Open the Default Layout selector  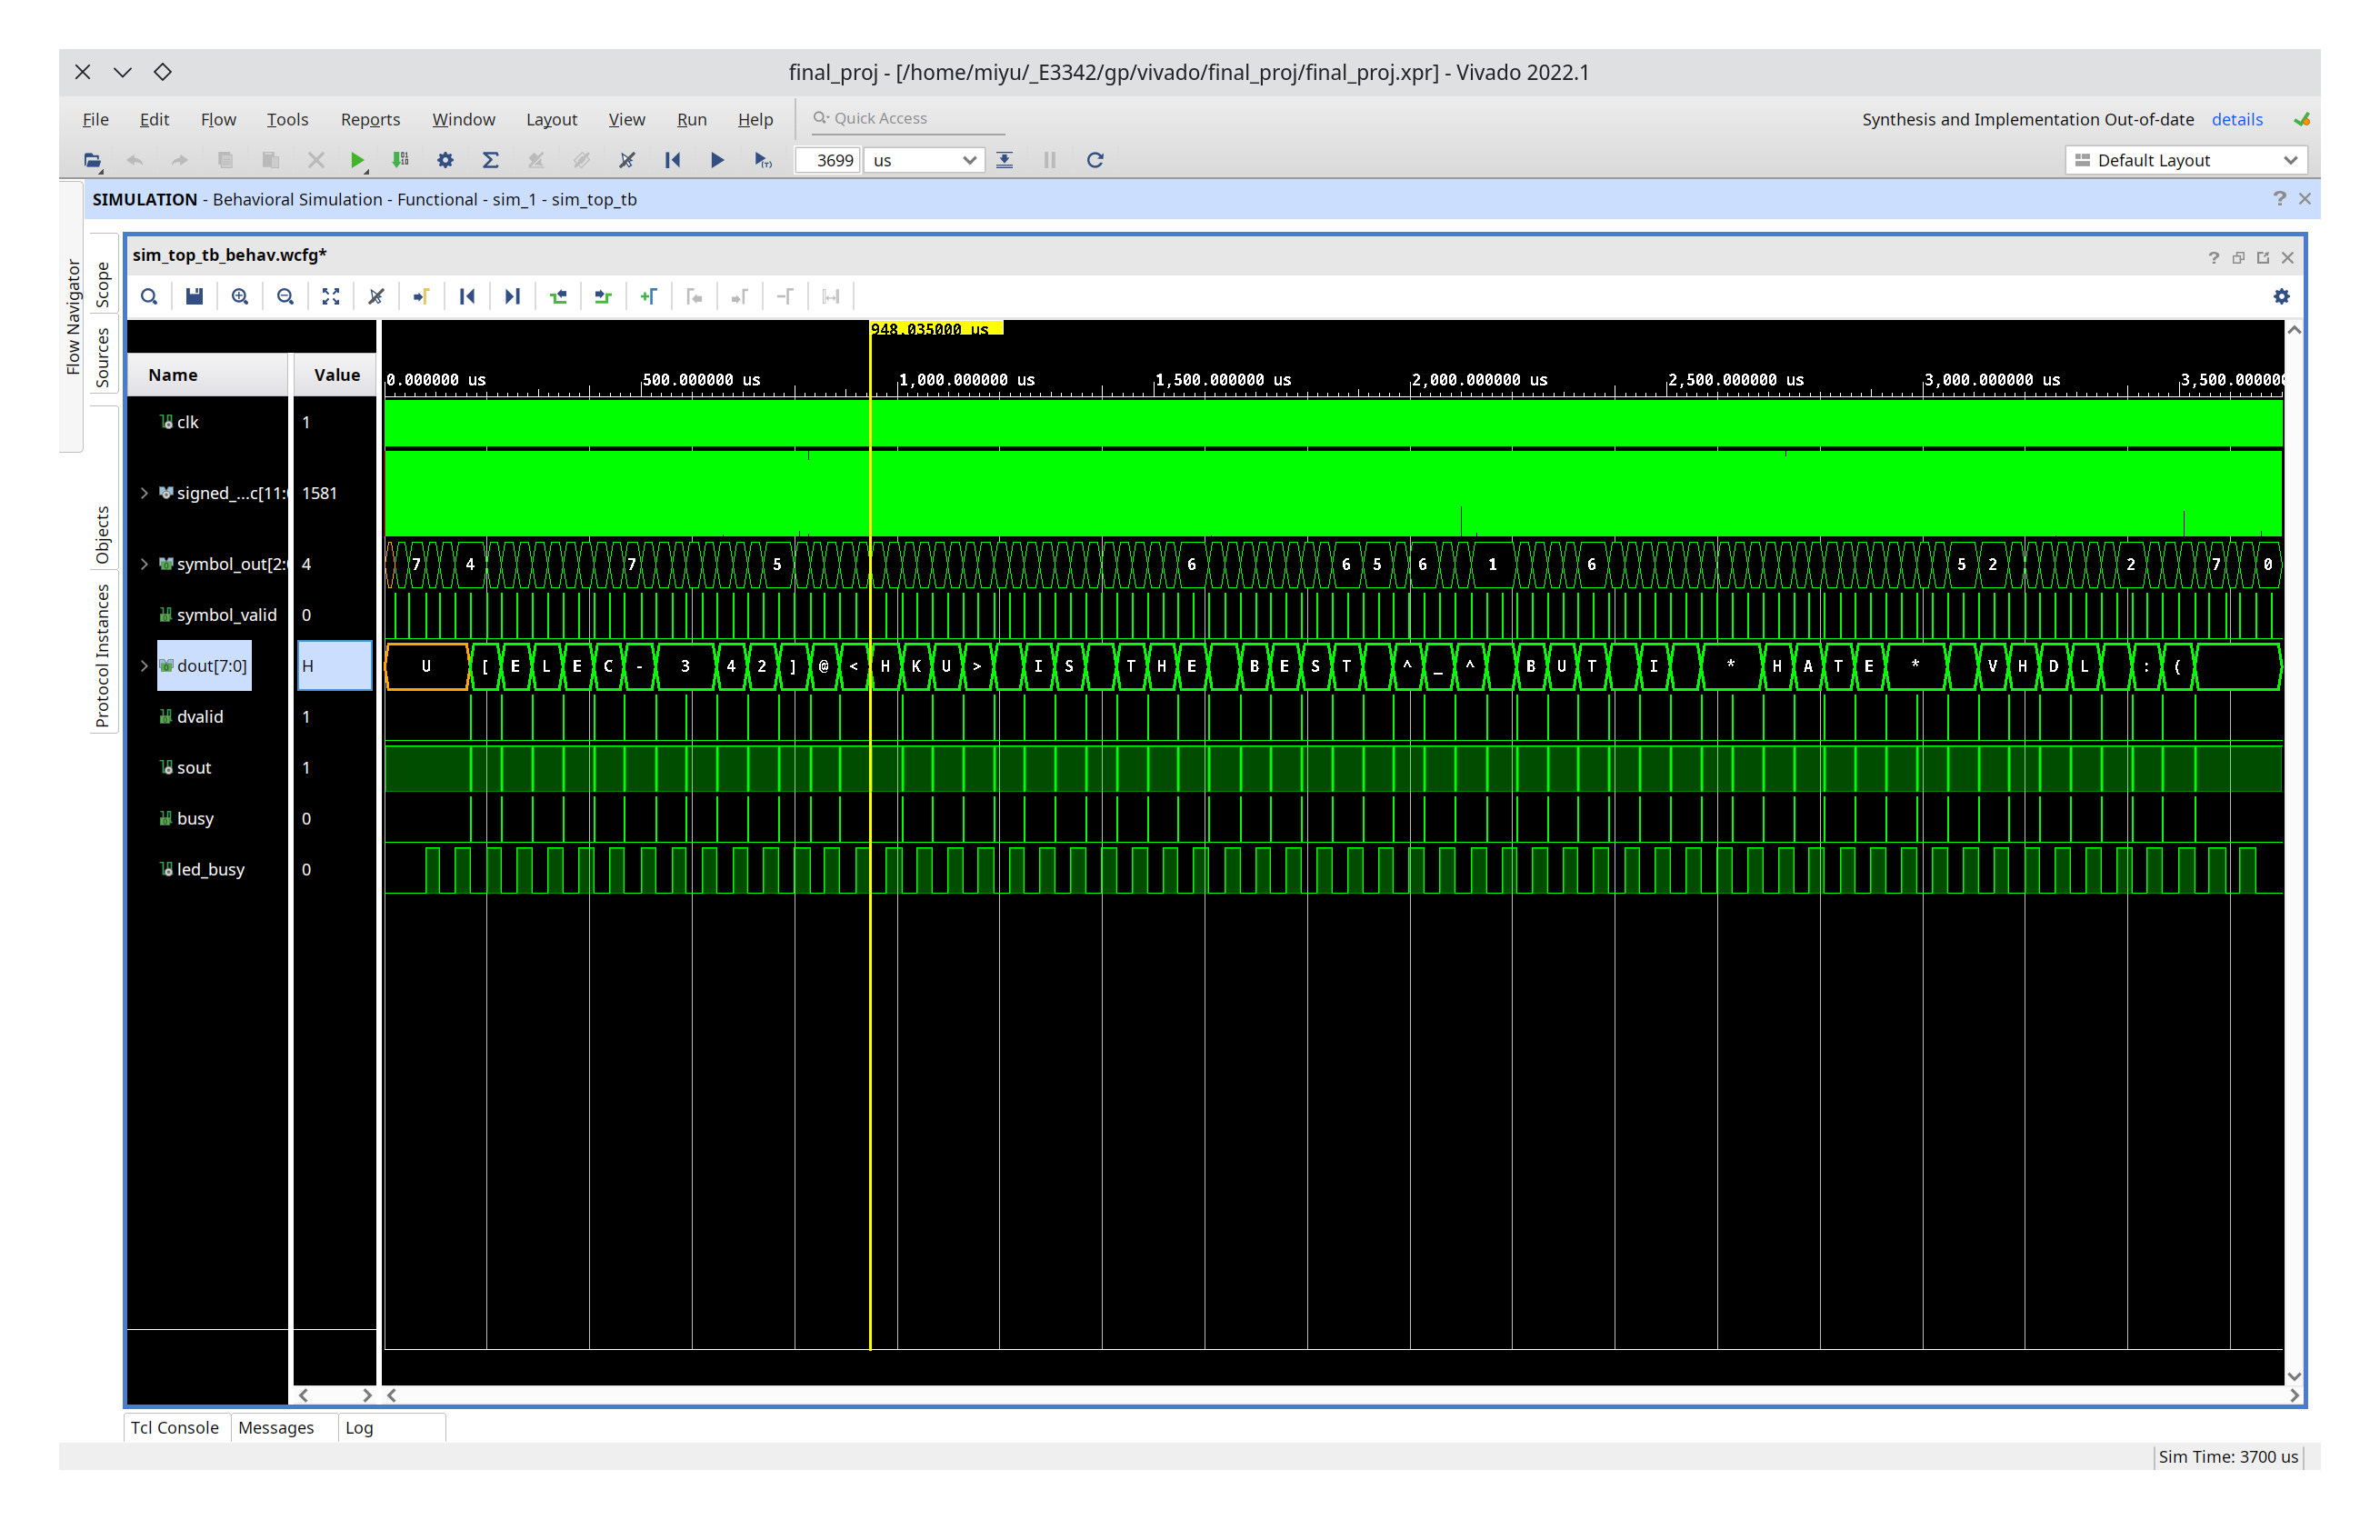coord(2186,160)
